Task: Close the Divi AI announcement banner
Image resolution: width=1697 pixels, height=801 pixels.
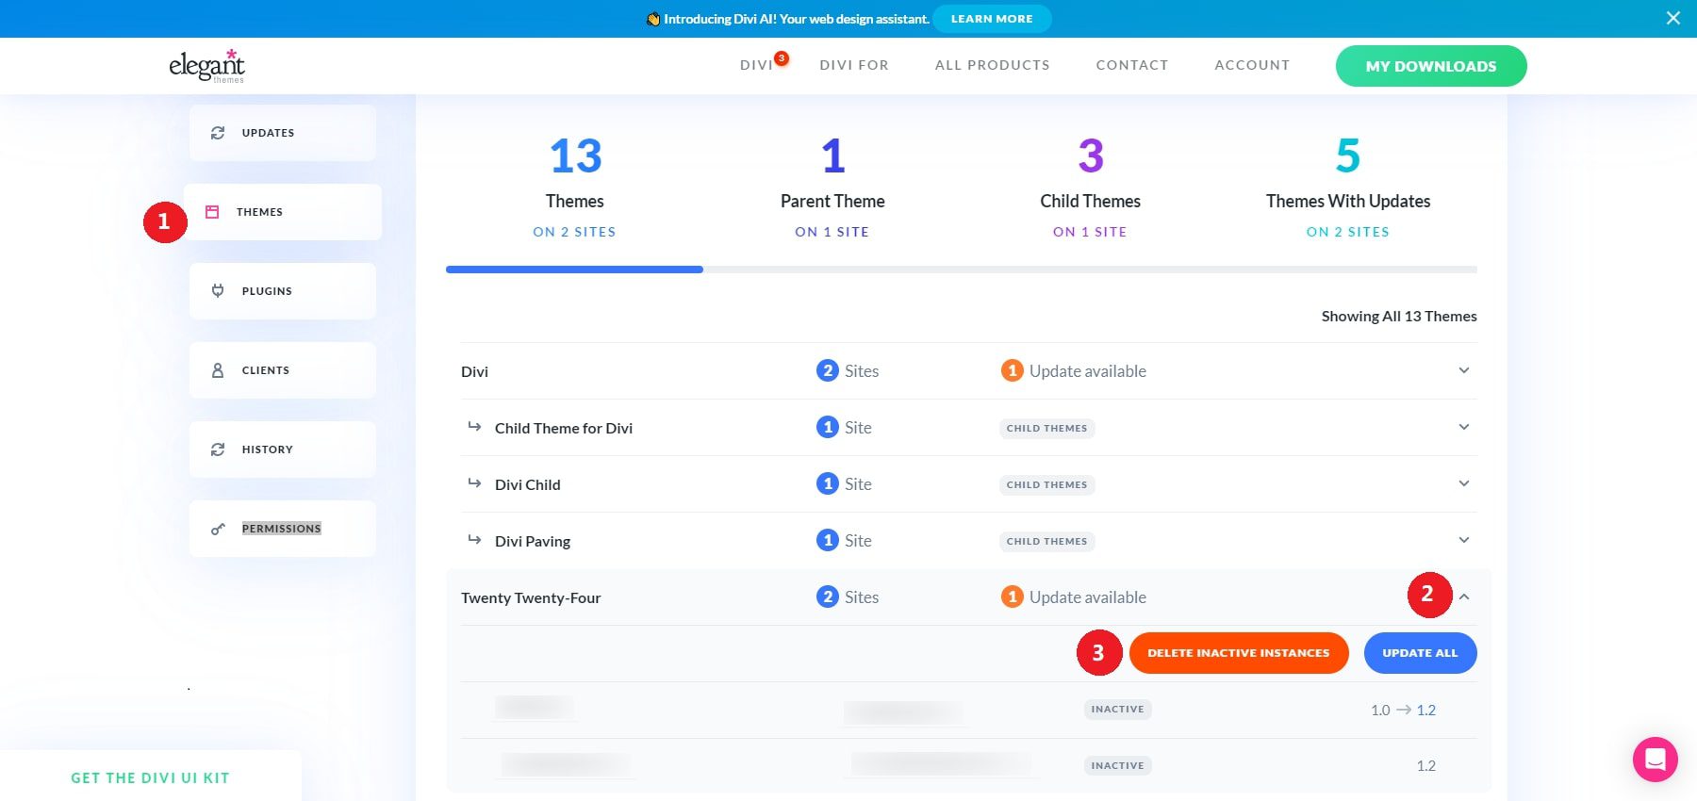Action: click(x=1673, y=18)
